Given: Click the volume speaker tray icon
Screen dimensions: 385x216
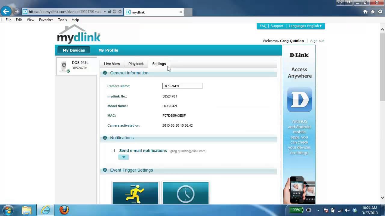Looking at the screenshot, I should 347,210.
